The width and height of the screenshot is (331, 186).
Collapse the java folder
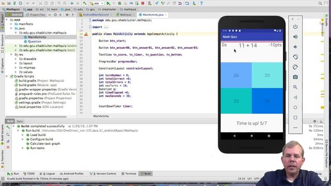click(x=11, y=28)
